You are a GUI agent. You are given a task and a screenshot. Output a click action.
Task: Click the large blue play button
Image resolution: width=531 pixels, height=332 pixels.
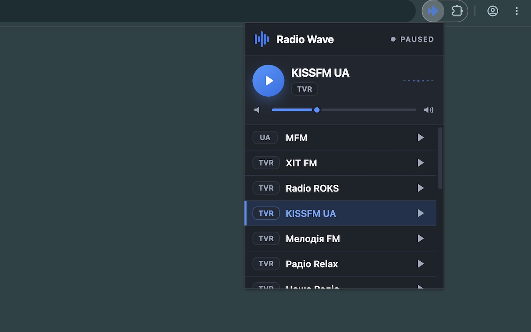point(268,81)
